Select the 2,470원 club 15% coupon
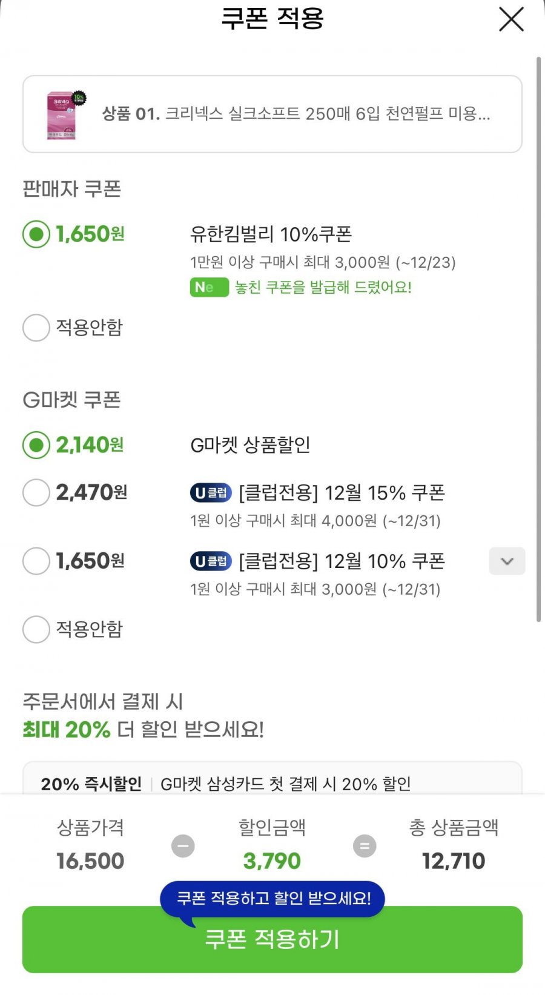The image size is (545, 995). click(x=36, y=493)
